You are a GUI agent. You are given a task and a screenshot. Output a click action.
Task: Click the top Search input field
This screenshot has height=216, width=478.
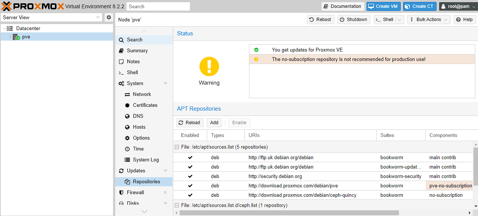(158, 6)
